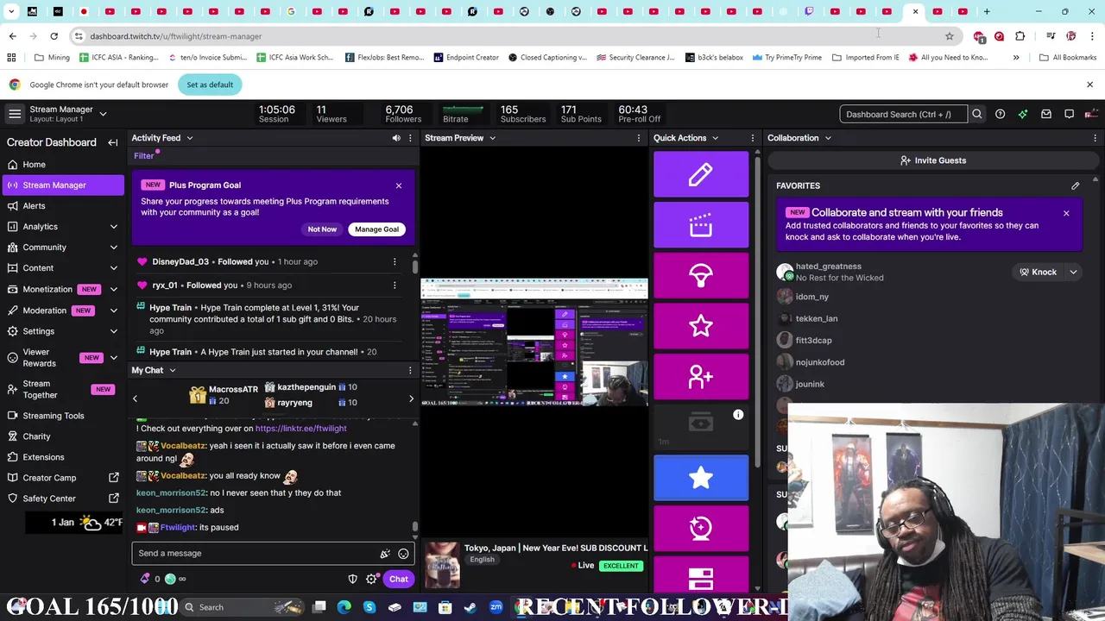Screen dimensions: 1105x621
Task: Open the Stream Preview panel title dropdown
Action: (x=492, y=138)
